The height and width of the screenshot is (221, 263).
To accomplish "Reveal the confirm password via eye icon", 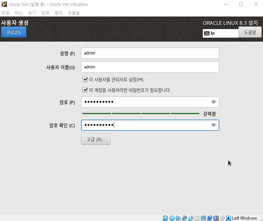I will click(x=213, y=125).
